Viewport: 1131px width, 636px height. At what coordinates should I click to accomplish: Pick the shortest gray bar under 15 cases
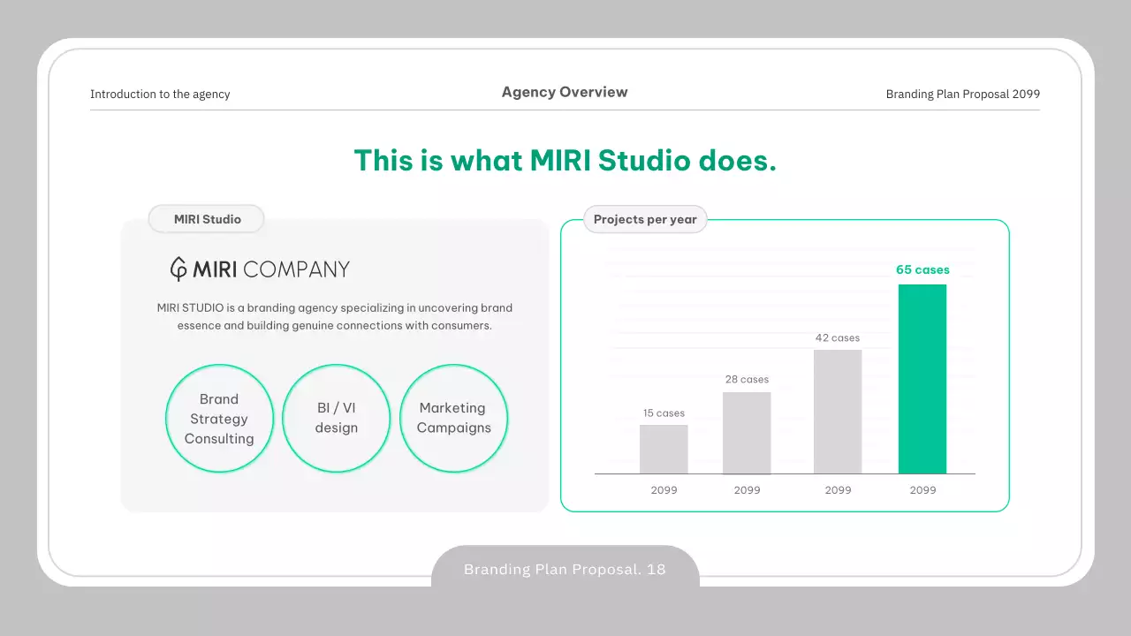pos(664,449)
